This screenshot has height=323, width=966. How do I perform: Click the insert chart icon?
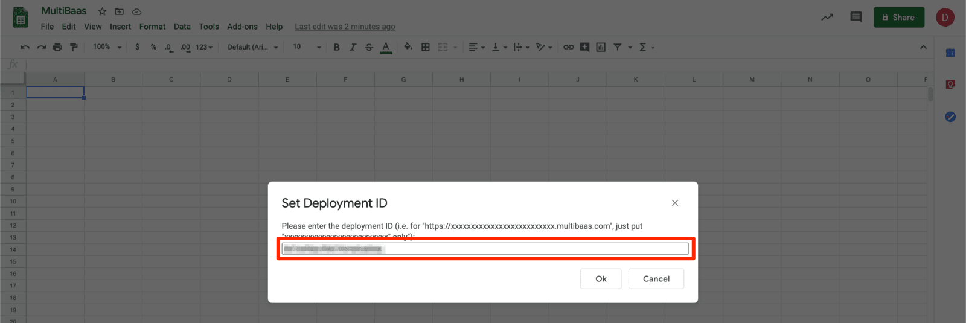(x=601, y=47)
